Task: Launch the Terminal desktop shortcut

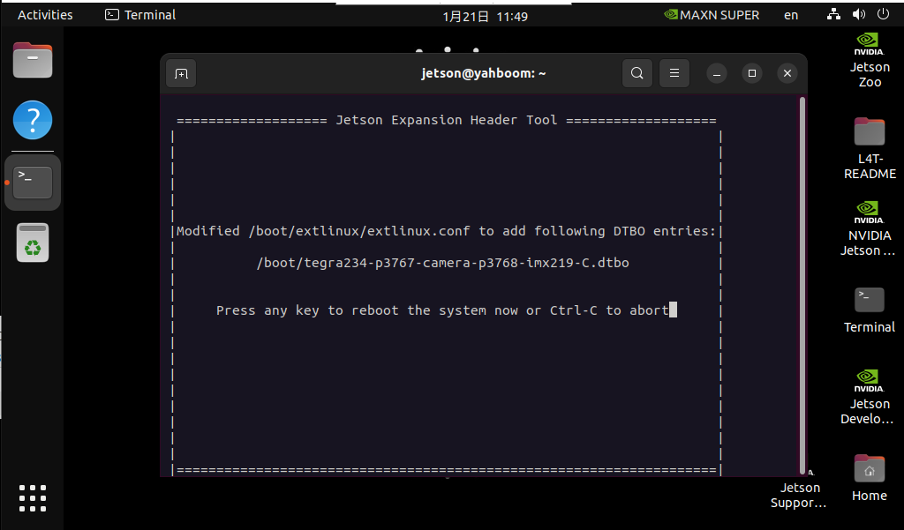Action: point(870,310)
